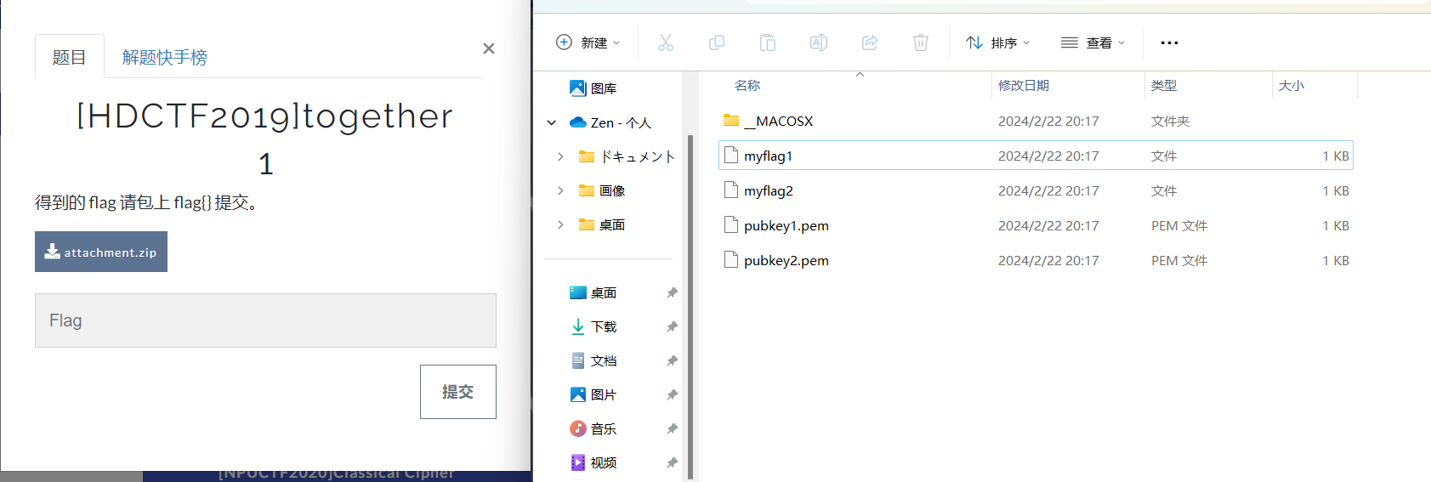Click the Cut scissors icon in toolbar
The height and width of the screenshot is (482, 1431).
(x=665, y=43)
